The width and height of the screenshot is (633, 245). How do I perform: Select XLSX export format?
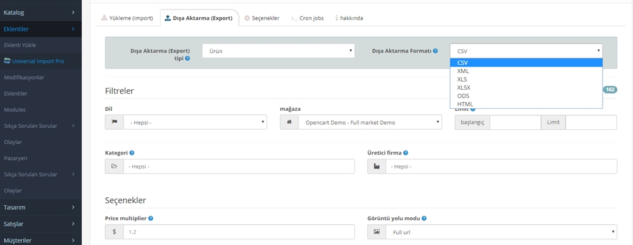[527, 87]
